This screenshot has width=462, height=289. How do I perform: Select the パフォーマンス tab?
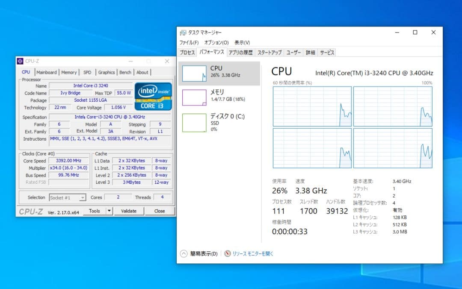[212, 52]
